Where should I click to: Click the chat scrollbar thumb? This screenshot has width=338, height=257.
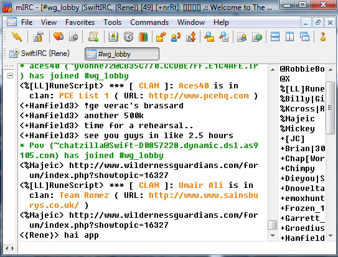click(273, 225)
